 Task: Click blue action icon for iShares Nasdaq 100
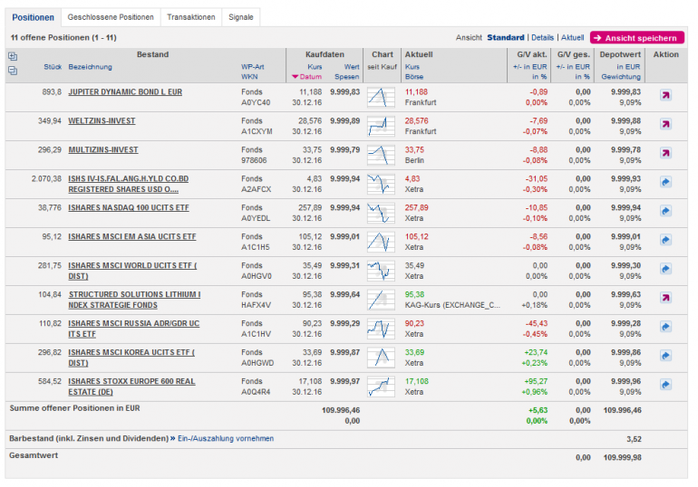point(665,211)
